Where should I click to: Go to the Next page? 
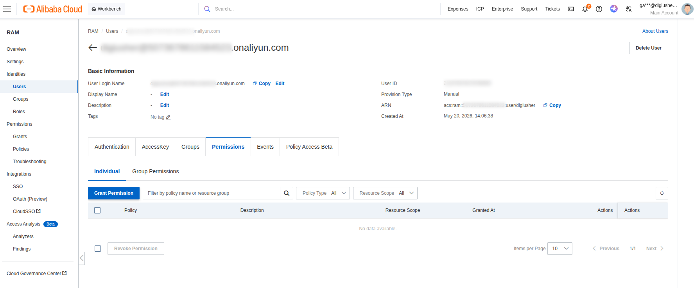click(x=655, y=249)
